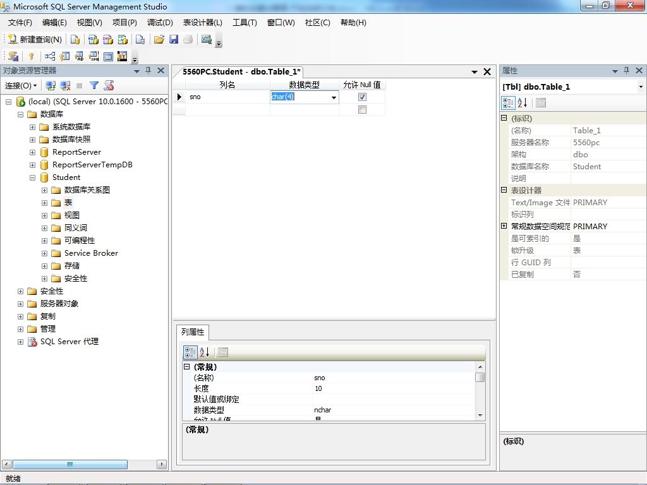Expand the 表 folder under Student
The height and width of the screenshot is (485, 647).
tap(44, 203)
